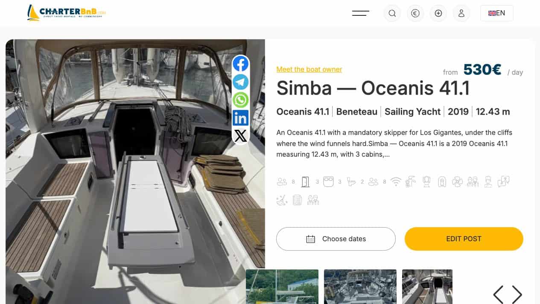Image resolution: width=540 pixels, height=304 pixels.
Task: Expand the EN language selector
Action: [497, 13]
